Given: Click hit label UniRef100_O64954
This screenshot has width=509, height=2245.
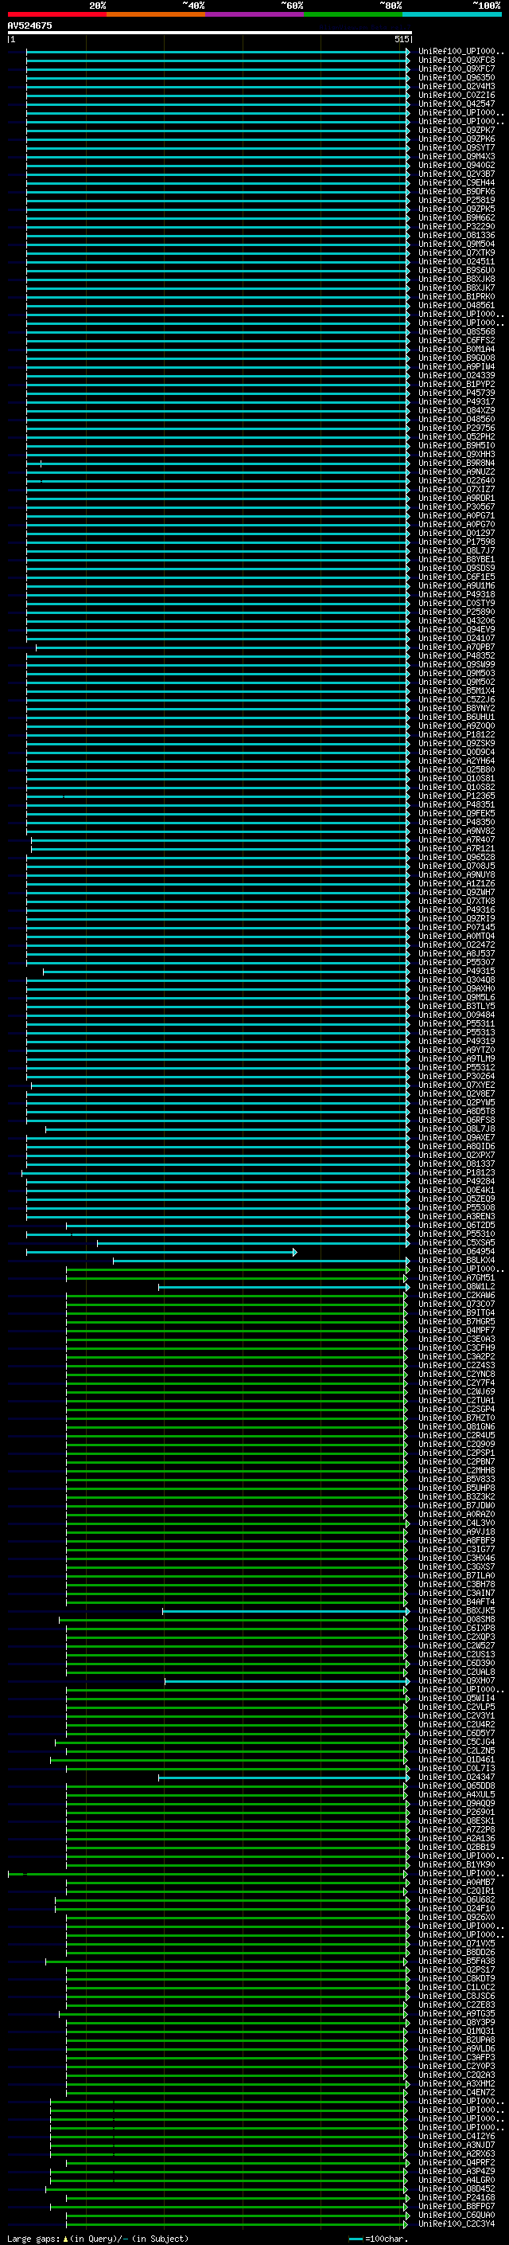Looking at the screenshot, I should tap(457, 1251).
